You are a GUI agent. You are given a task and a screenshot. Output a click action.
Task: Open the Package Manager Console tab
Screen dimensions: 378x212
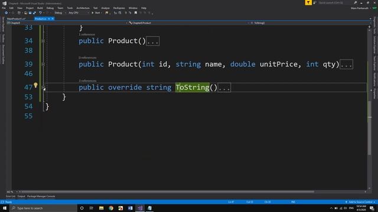point(41,196)
